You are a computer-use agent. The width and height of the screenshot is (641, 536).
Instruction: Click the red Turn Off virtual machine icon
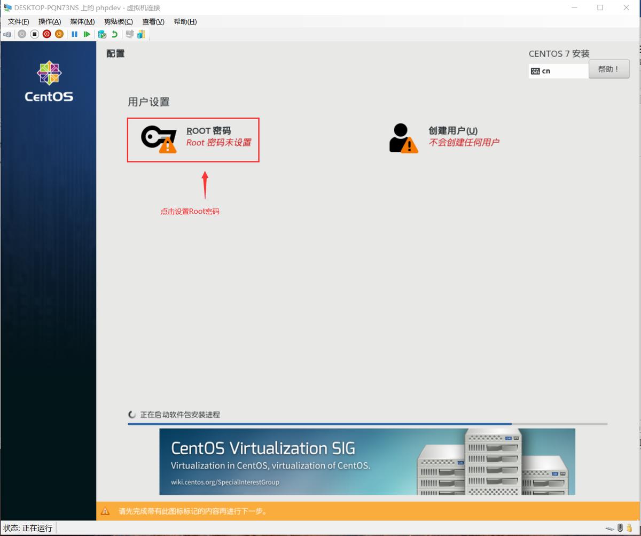(x=47, y=34)
